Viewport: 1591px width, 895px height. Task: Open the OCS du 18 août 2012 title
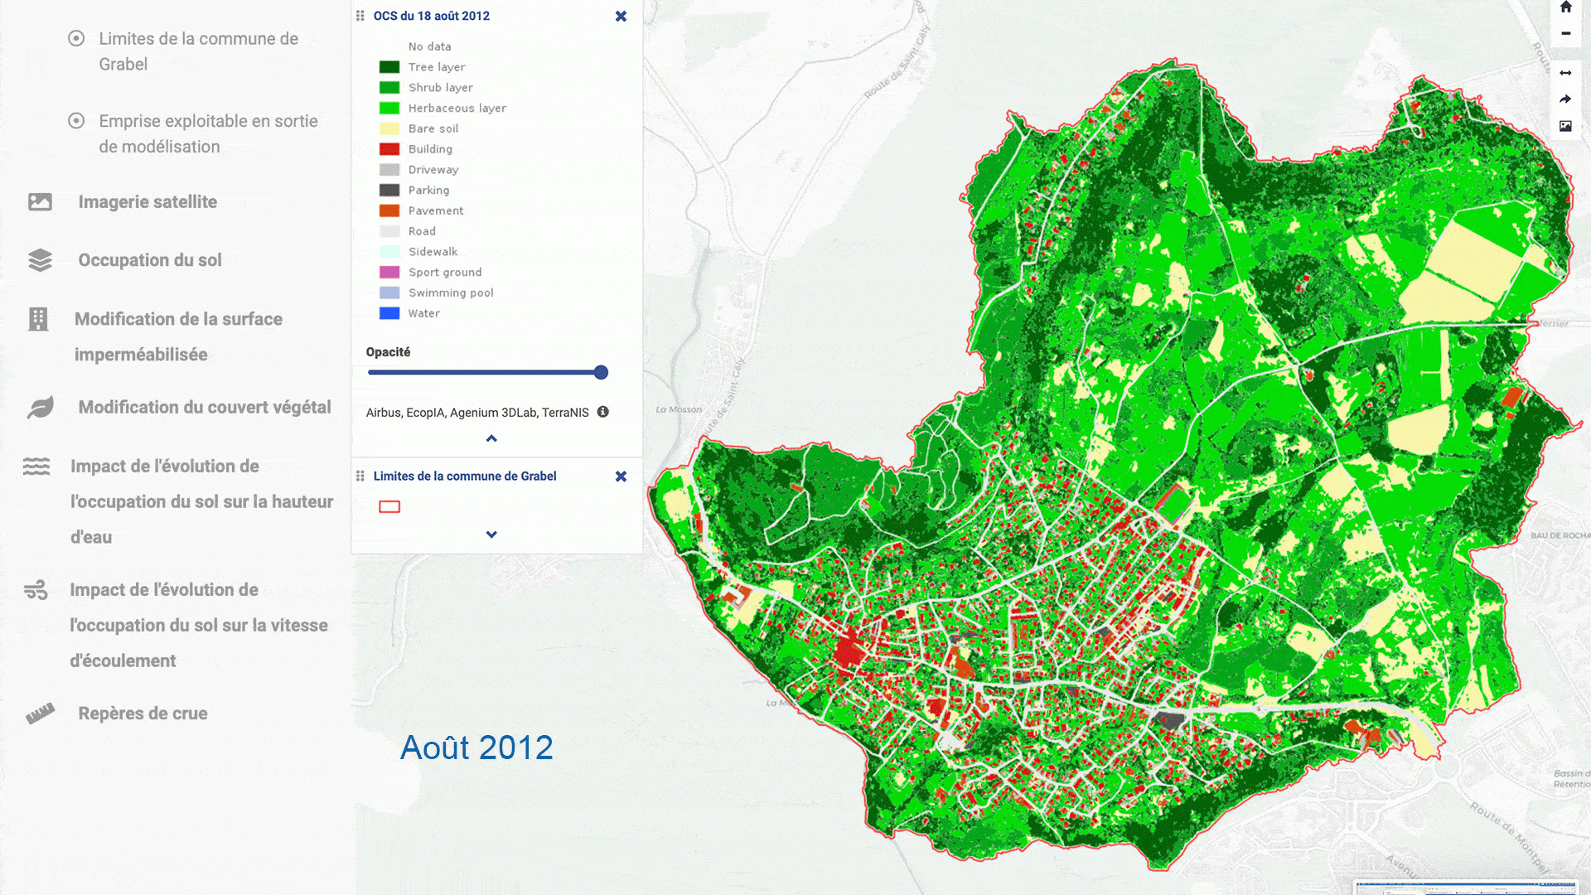432,16
